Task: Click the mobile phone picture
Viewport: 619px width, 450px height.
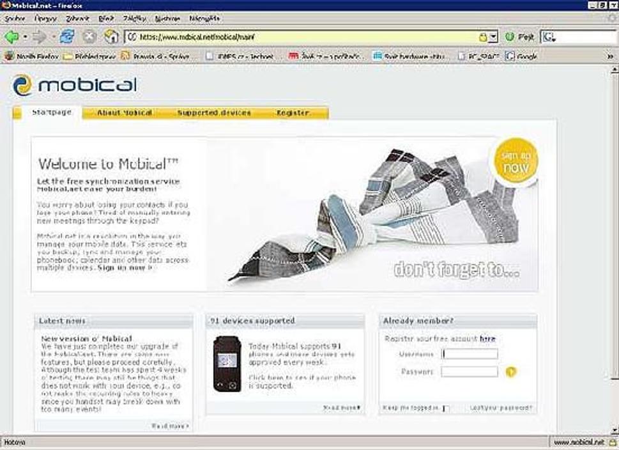Action: pos(227,364)
